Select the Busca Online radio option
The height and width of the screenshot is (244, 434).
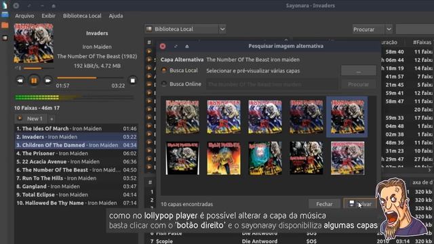point(164,84)
